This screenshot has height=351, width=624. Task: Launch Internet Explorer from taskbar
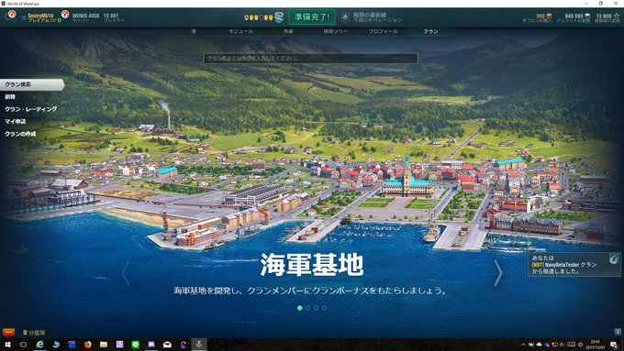(39, 345)
